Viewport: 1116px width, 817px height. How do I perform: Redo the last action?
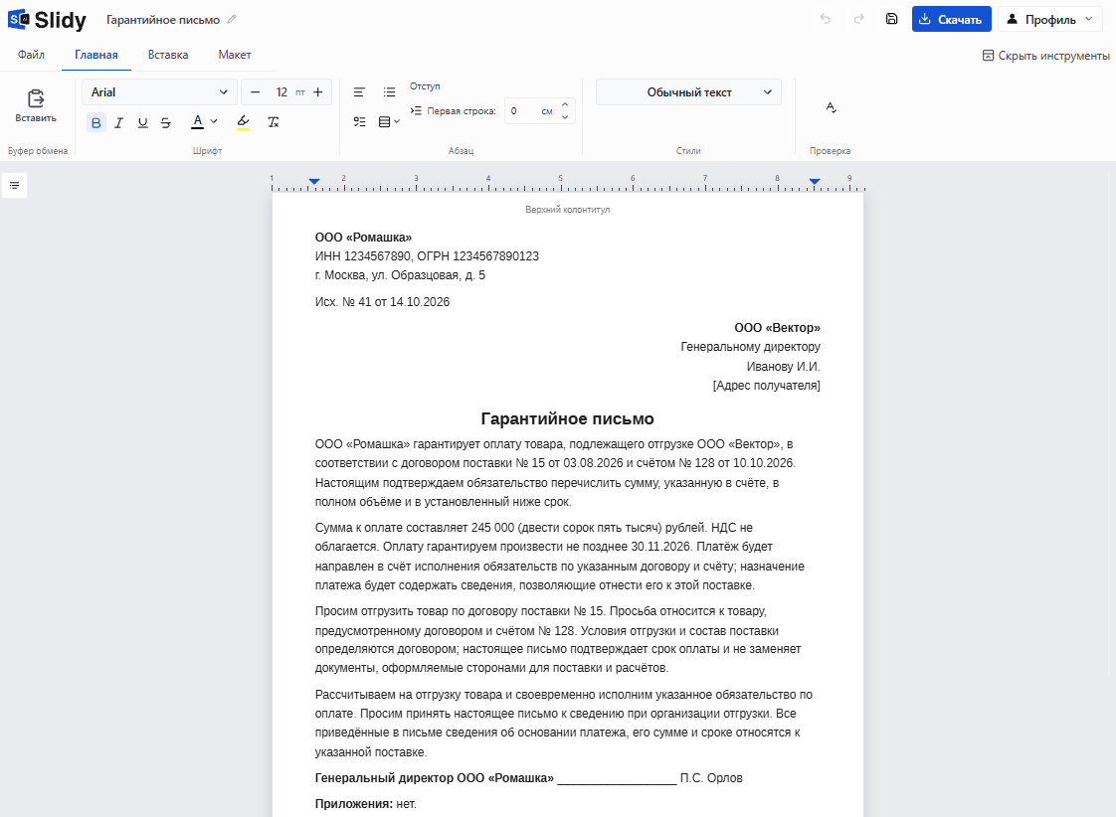(859, 19)
